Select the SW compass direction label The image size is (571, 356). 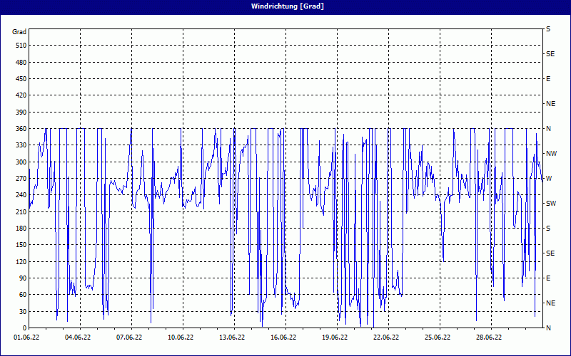[x=551, y=204]
